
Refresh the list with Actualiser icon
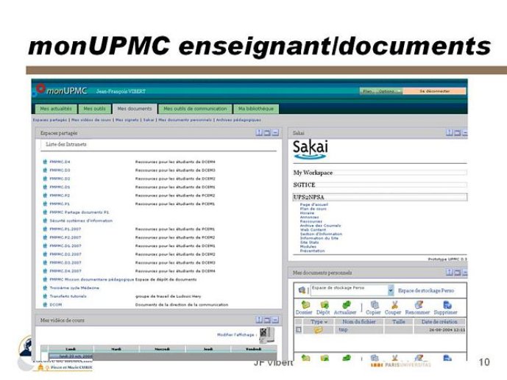click(347, 304)
